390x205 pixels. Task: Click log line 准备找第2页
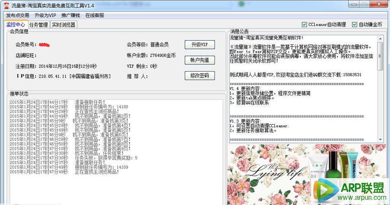70,116
